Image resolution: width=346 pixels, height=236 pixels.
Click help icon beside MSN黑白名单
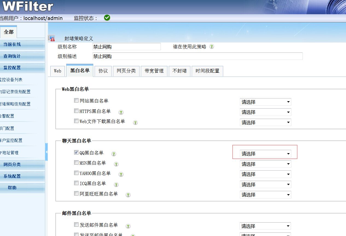tap(116, 164)
